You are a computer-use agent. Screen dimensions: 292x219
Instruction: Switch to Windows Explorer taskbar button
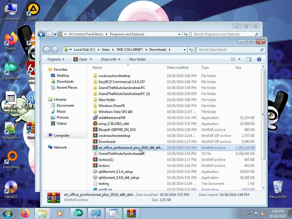(42, 213)
